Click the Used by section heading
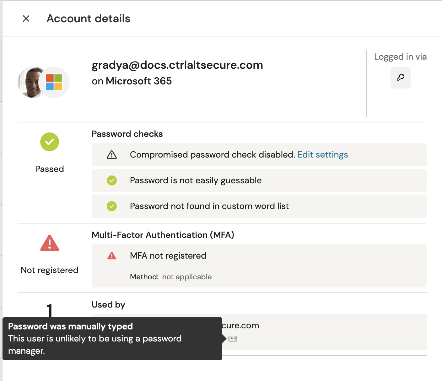 coord(108,305)
